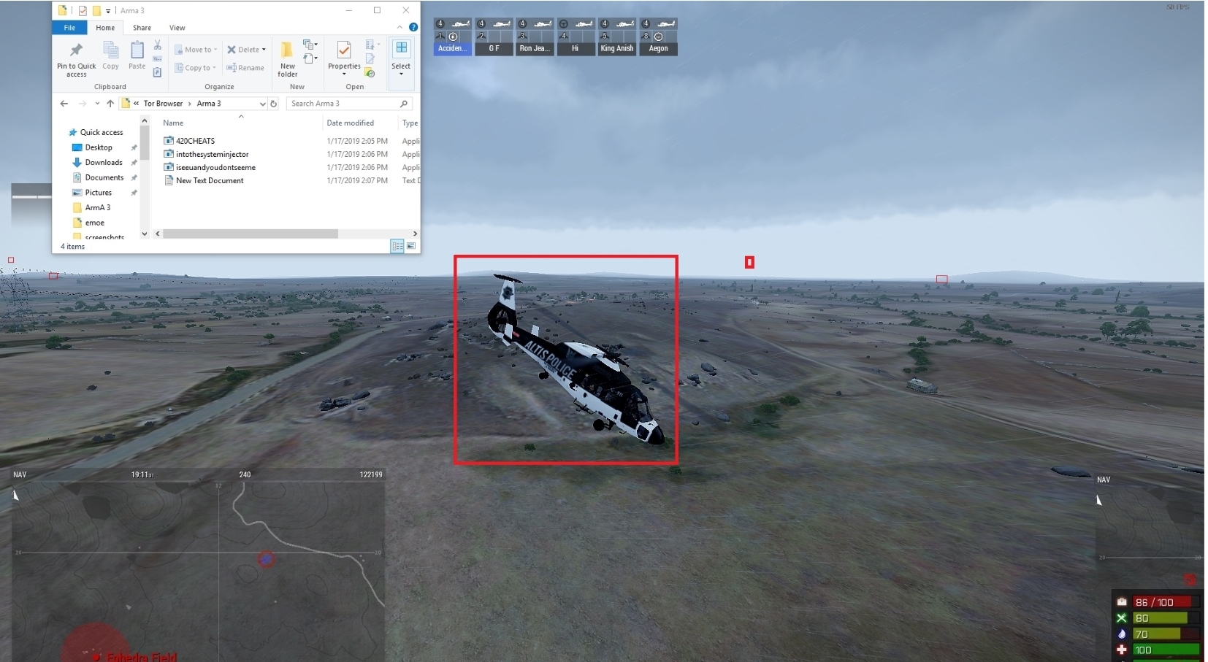1208x662 pixels.
Task: Switch to the Share tab
Action: [142, 28]
